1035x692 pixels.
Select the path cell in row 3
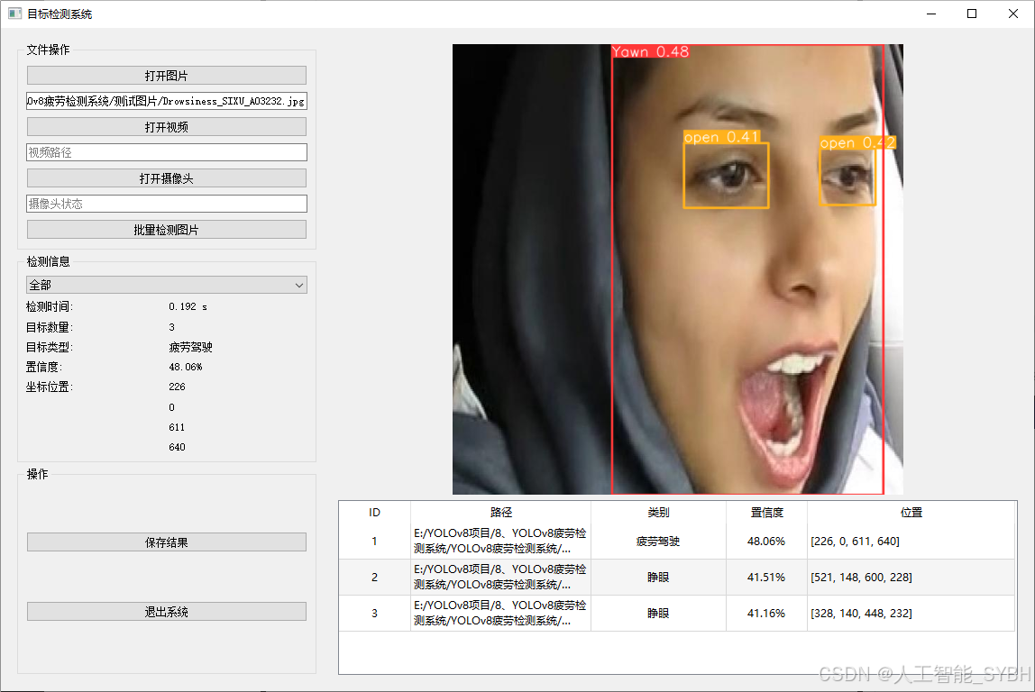pos(500,613)
